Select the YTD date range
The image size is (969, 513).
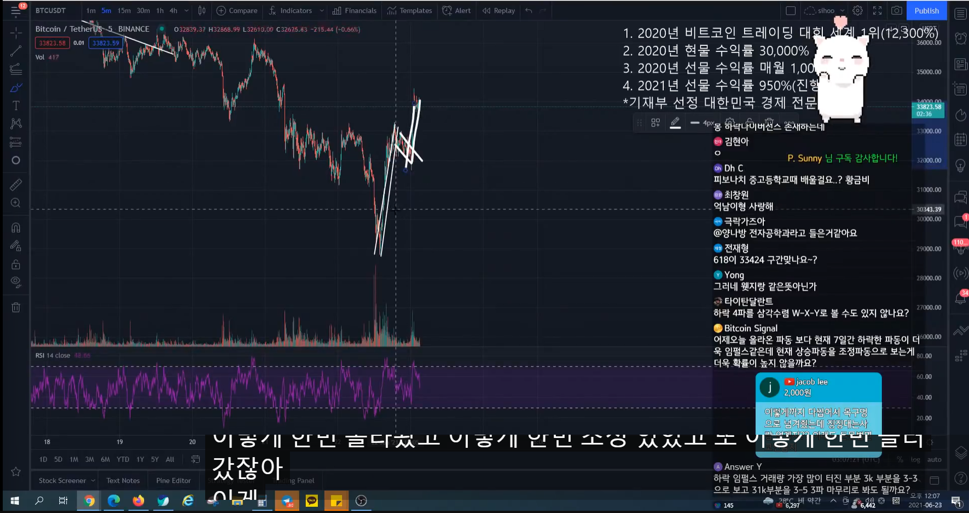click(123, 459)
